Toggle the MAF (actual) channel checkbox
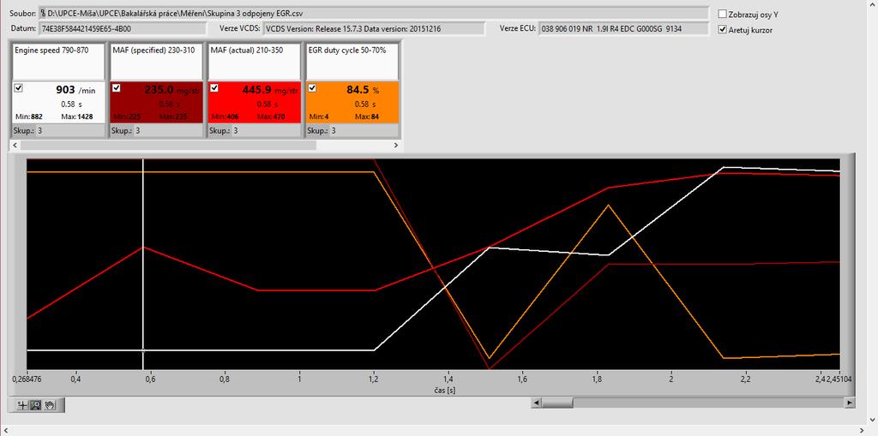Image resolution: width=878 pixels, height=436 pixels. click(213, 88)
